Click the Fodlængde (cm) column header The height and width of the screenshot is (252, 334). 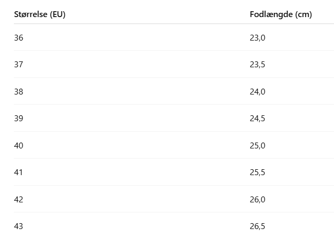click(x=281, y=14)
